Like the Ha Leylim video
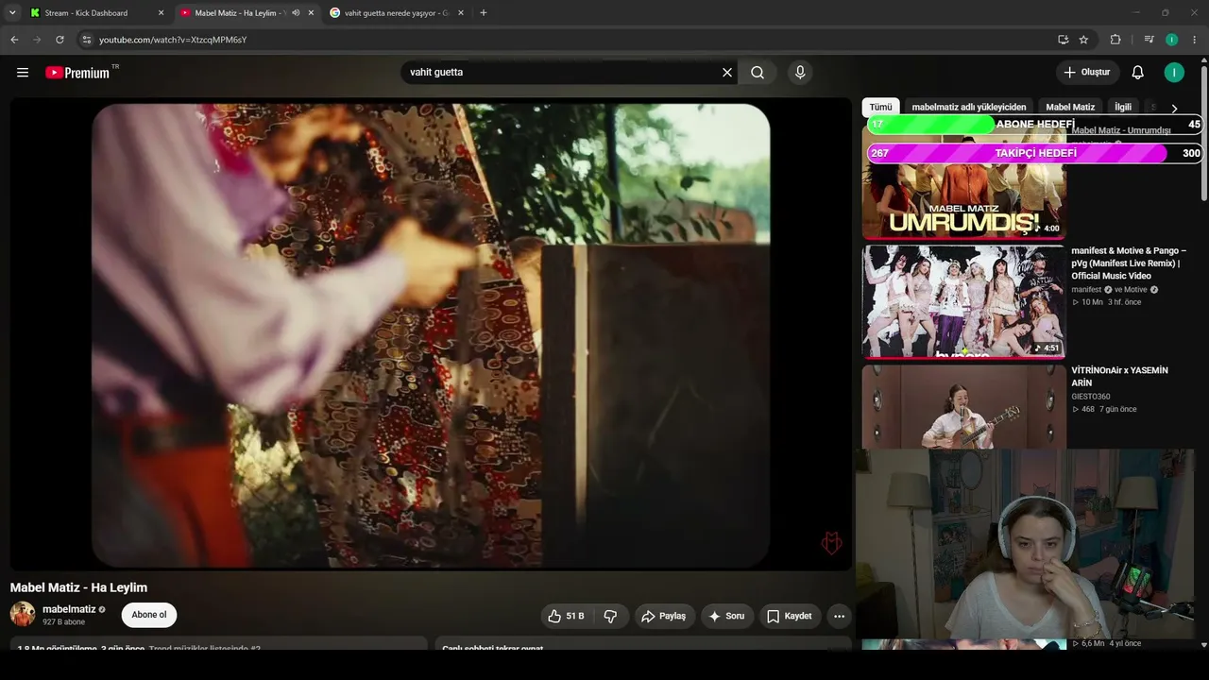 [566, 616]
